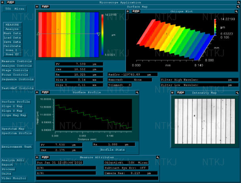The image size is (241, 183).
Task: Click the Filter High Wavelen field
Action: pyautogui.click(x=199, y=79)
